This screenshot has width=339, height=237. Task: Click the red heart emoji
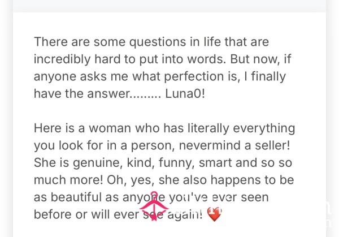(x=214, y=214)
